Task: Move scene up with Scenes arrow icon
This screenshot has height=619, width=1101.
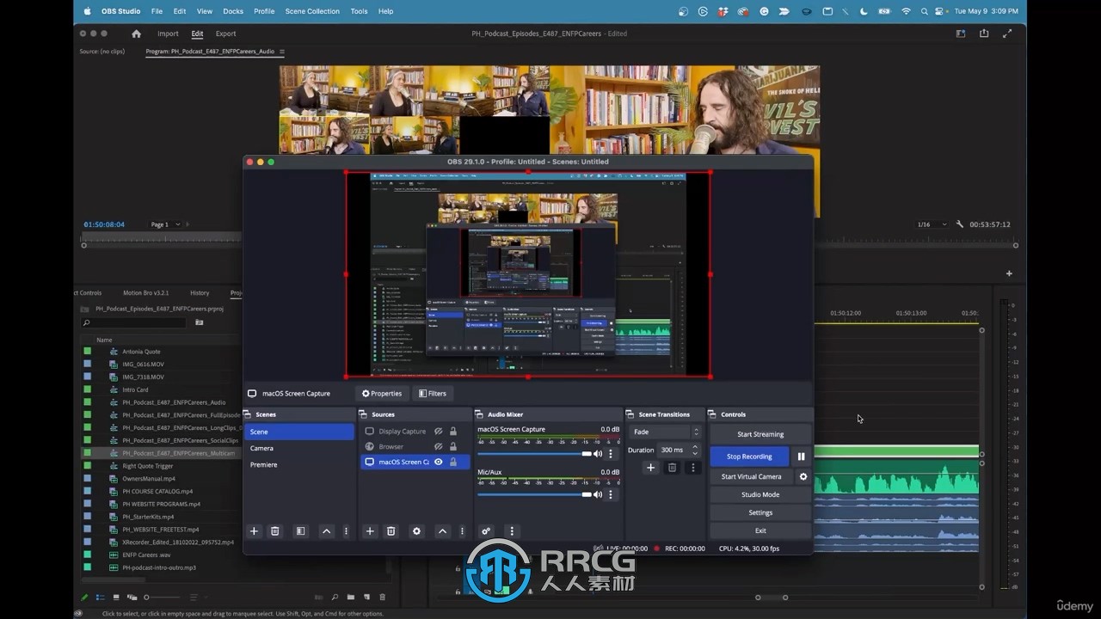Action: (x=326, y=531)
